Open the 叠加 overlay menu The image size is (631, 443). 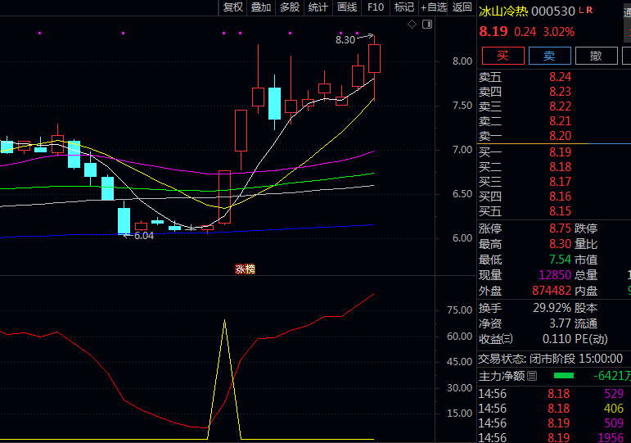pyautogui.click(x=261, y=7)
